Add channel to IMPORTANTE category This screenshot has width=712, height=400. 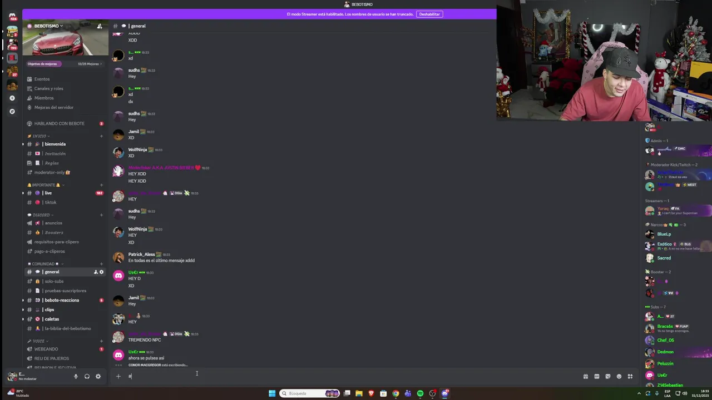(x=101, y=185)
